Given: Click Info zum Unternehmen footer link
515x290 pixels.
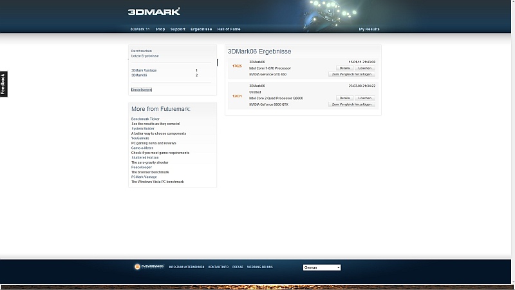Looking at the screenshot, I should click(187, 267).
